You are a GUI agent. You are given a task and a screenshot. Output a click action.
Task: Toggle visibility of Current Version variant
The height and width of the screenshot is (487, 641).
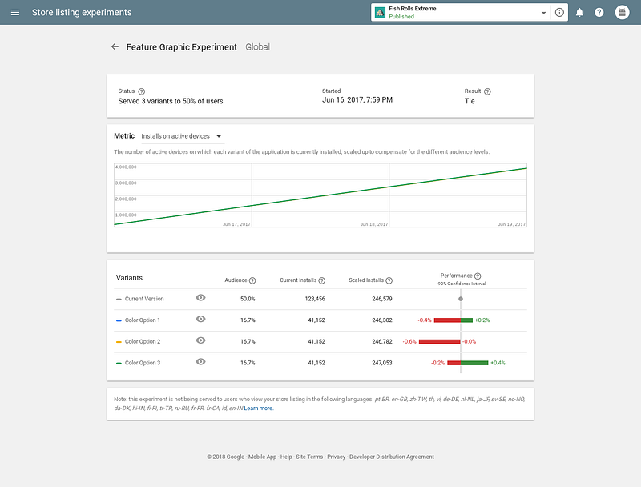[200, 298]
